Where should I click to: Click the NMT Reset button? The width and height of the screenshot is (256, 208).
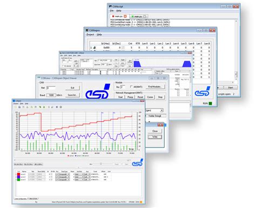pyautogui.click(x=140, y=97)
